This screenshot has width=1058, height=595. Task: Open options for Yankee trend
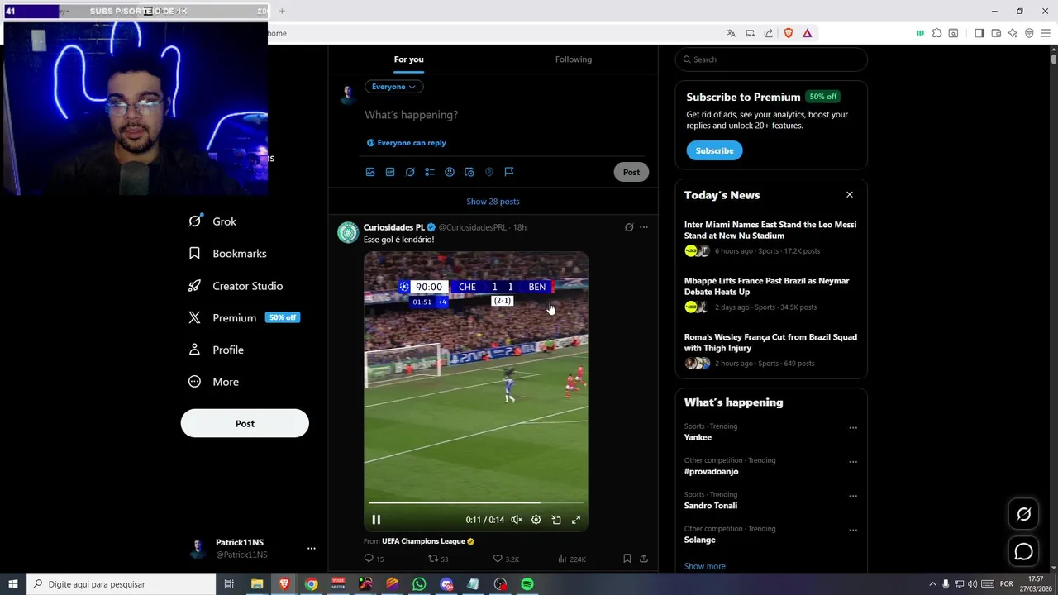pyautogui.click(x=853, y=428)
